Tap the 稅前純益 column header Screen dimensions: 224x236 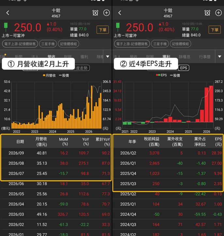(152, 142)
